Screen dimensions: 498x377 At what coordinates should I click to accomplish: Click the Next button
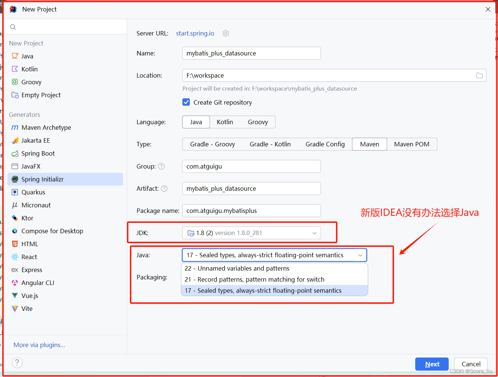point(432,364)
